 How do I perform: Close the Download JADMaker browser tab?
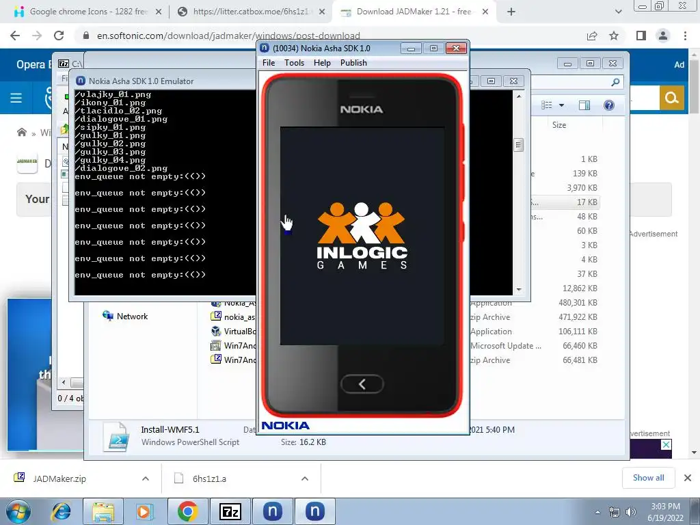point(485,12)
